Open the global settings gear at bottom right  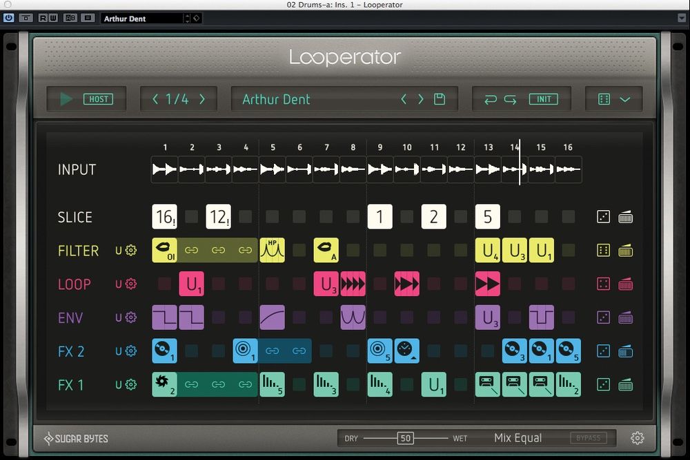pyautogui.click(x=637, y=438)
